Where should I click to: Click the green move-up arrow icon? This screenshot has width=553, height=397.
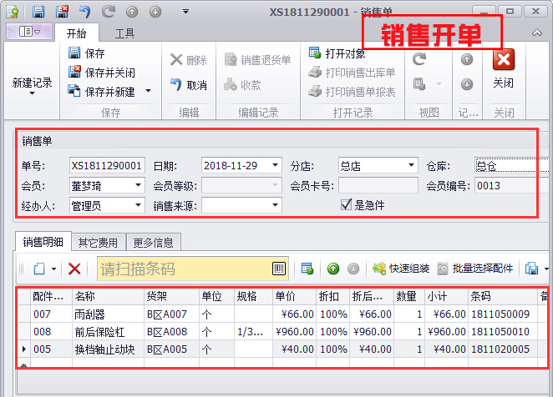click(x=332, y=269)
